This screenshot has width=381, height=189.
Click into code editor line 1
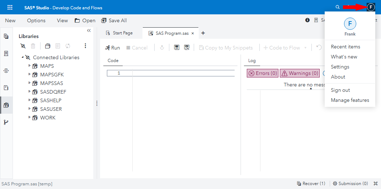click(183, 73)
